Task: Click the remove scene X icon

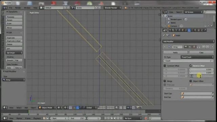Action: pyautogui.click(x=99, y=8)
